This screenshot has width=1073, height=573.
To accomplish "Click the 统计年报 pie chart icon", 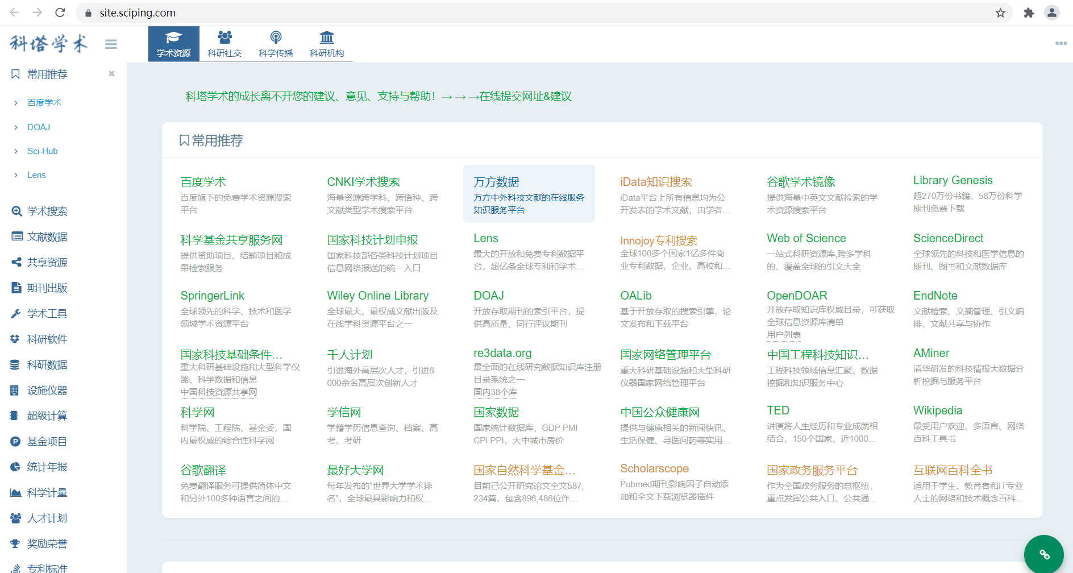I will click(x=15, y=467).
